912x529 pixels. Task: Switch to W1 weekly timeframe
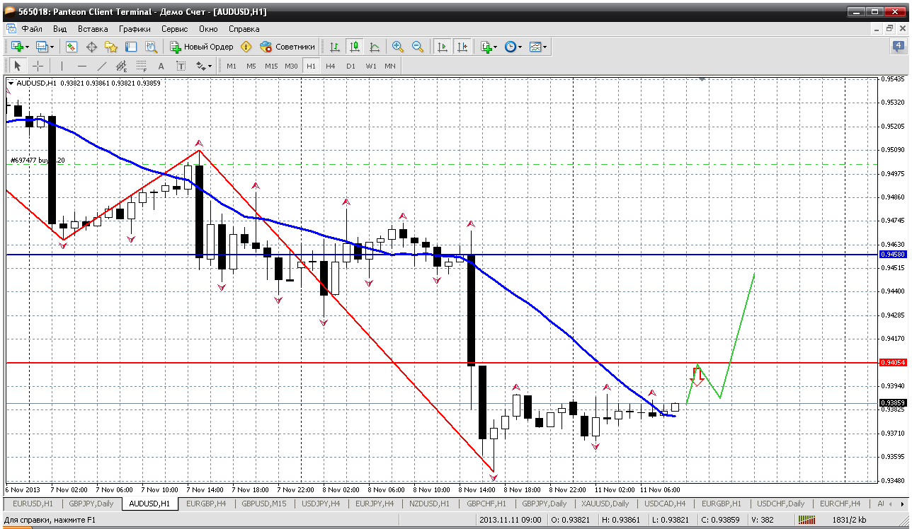click(370, 66)
